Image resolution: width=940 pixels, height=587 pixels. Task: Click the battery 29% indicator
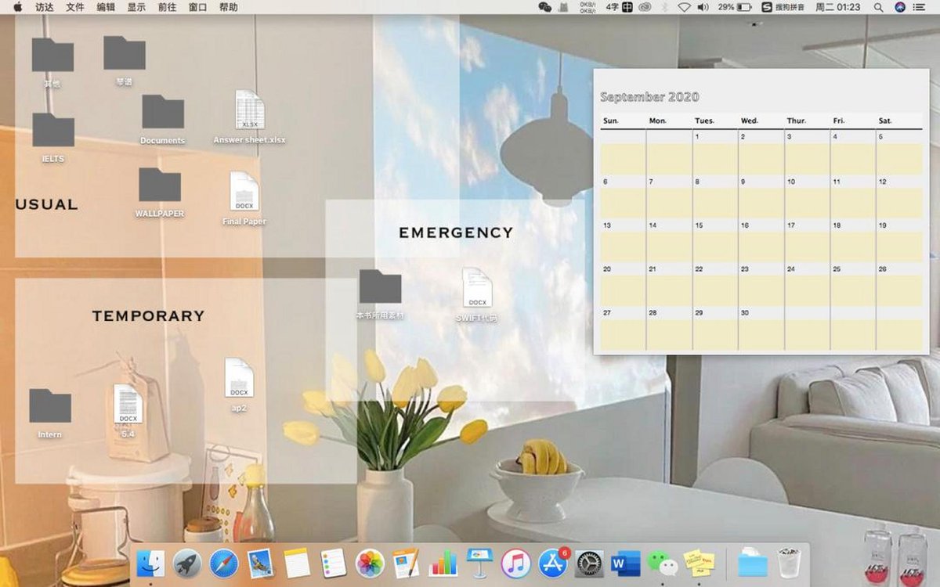point(734,7)
